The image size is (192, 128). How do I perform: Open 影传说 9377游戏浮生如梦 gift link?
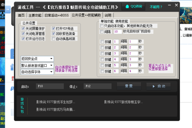tap(56, 102)
